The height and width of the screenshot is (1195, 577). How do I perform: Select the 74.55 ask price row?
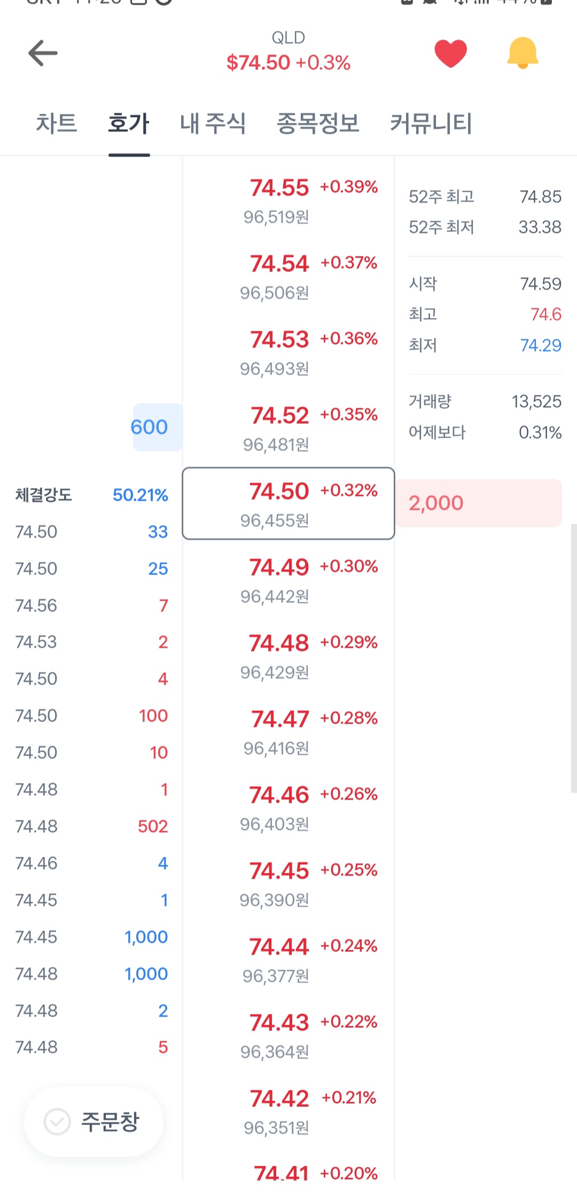[x=288, y=200]
